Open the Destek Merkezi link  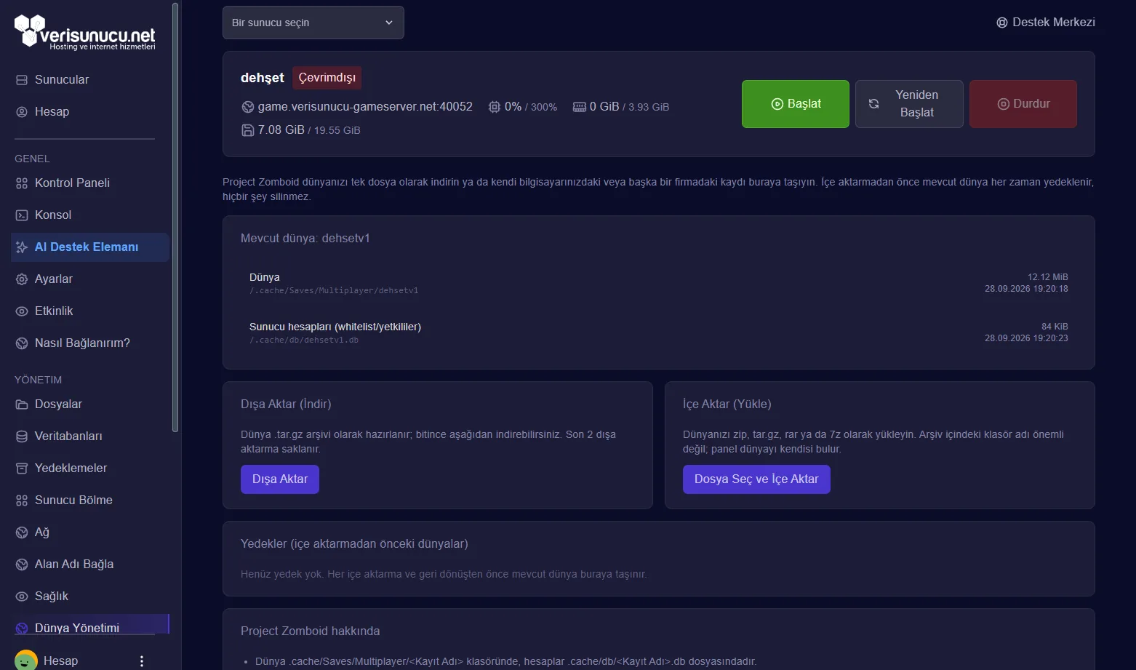coord(1046,23)
